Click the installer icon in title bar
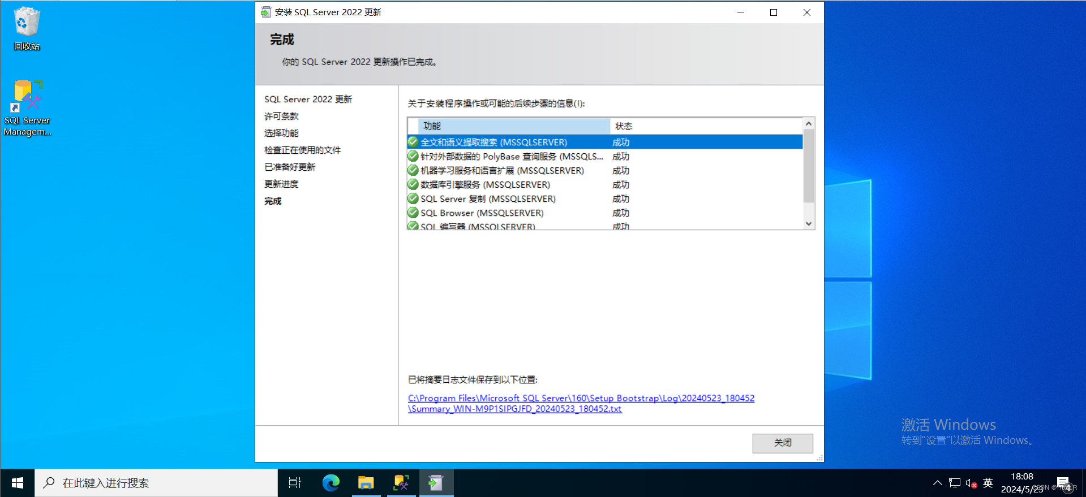 [x=266, y=12]
